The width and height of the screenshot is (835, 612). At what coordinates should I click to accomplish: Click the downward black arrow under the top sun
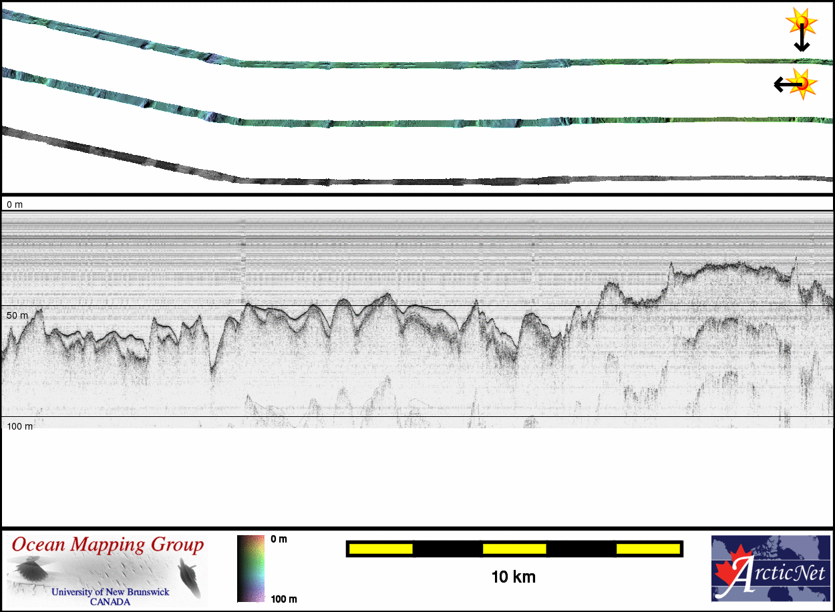802,41
